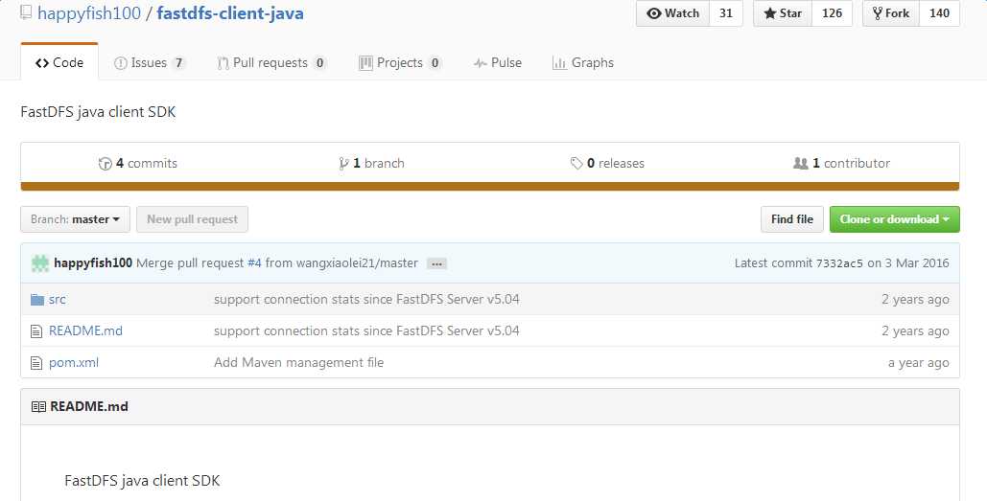Click the Watch button
This screenshot has height=501, width=987.
tap(673, 13)
